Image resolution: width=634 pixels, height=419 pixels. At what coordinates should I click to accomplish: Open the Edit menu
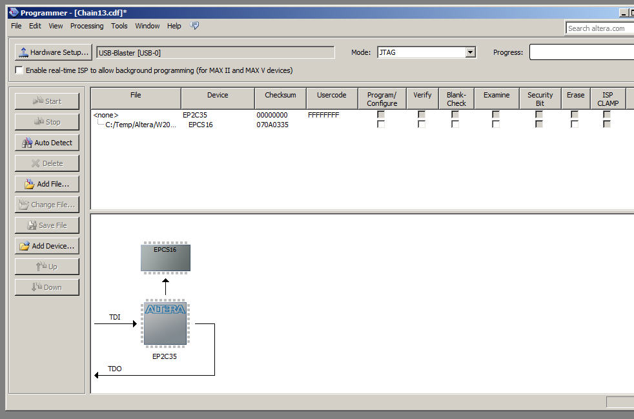[x=35, y=26]
